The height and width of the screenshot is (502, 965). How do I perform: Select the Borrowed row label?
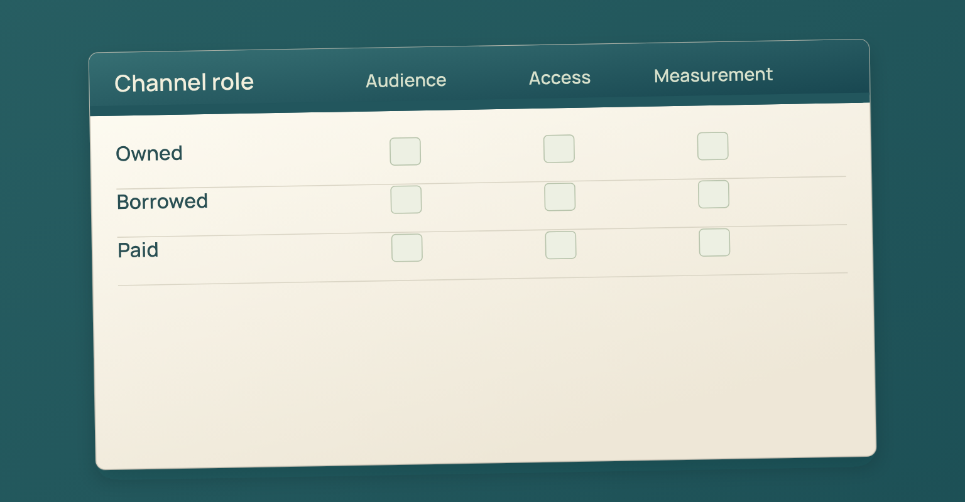click(x=162, y=202)
